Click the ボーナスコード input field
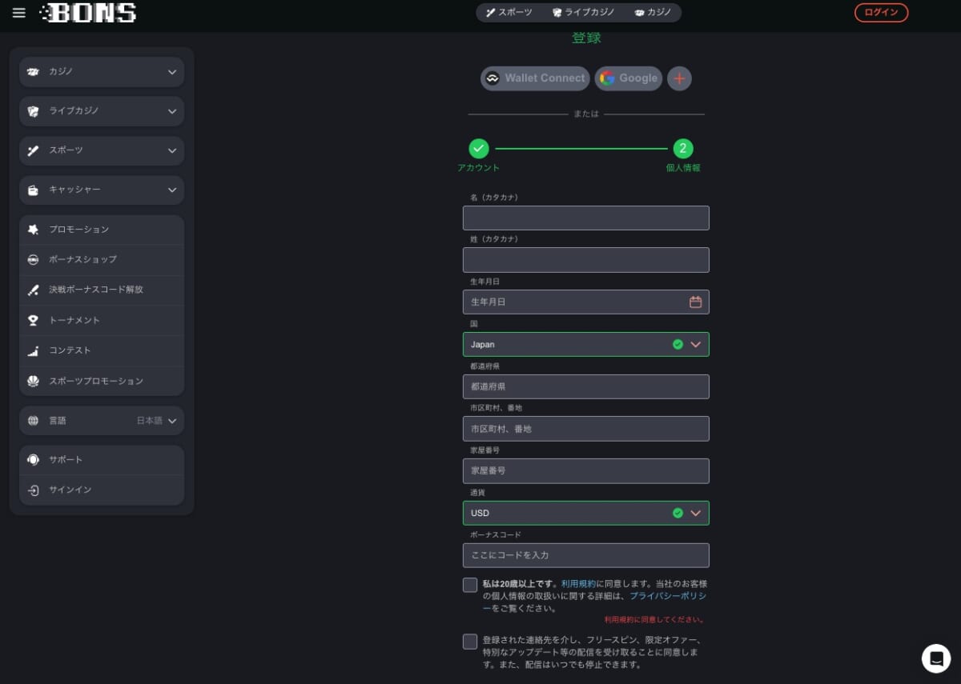This screenshot has height=684, width=961. 585,555
